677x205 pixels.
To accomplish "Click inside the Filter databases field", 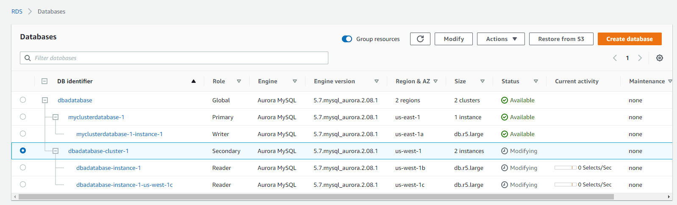I will tap(174, 58).
